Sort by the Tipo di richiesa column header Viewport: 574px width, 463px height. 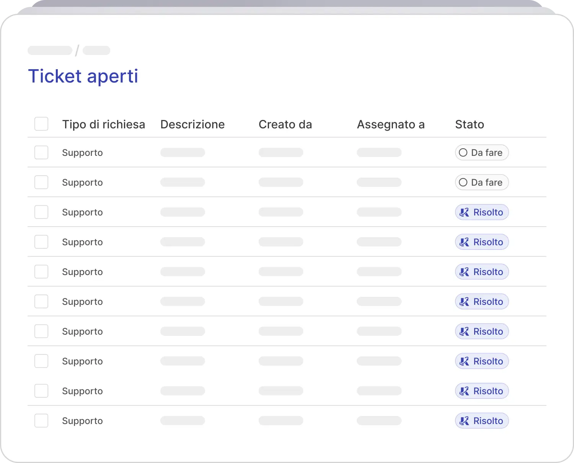[x=104, y=125]
